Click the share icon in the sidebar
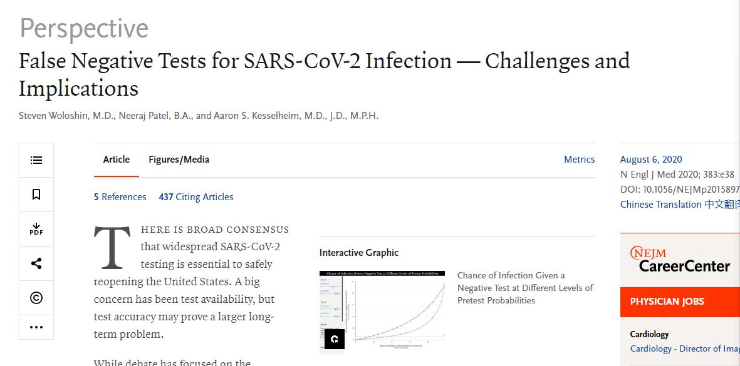 click(36, 263)
